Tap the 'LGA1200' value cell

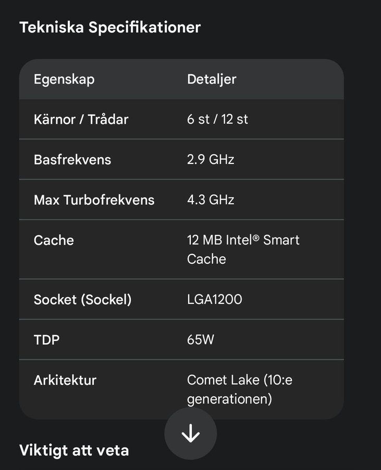[x=214, y=300]
